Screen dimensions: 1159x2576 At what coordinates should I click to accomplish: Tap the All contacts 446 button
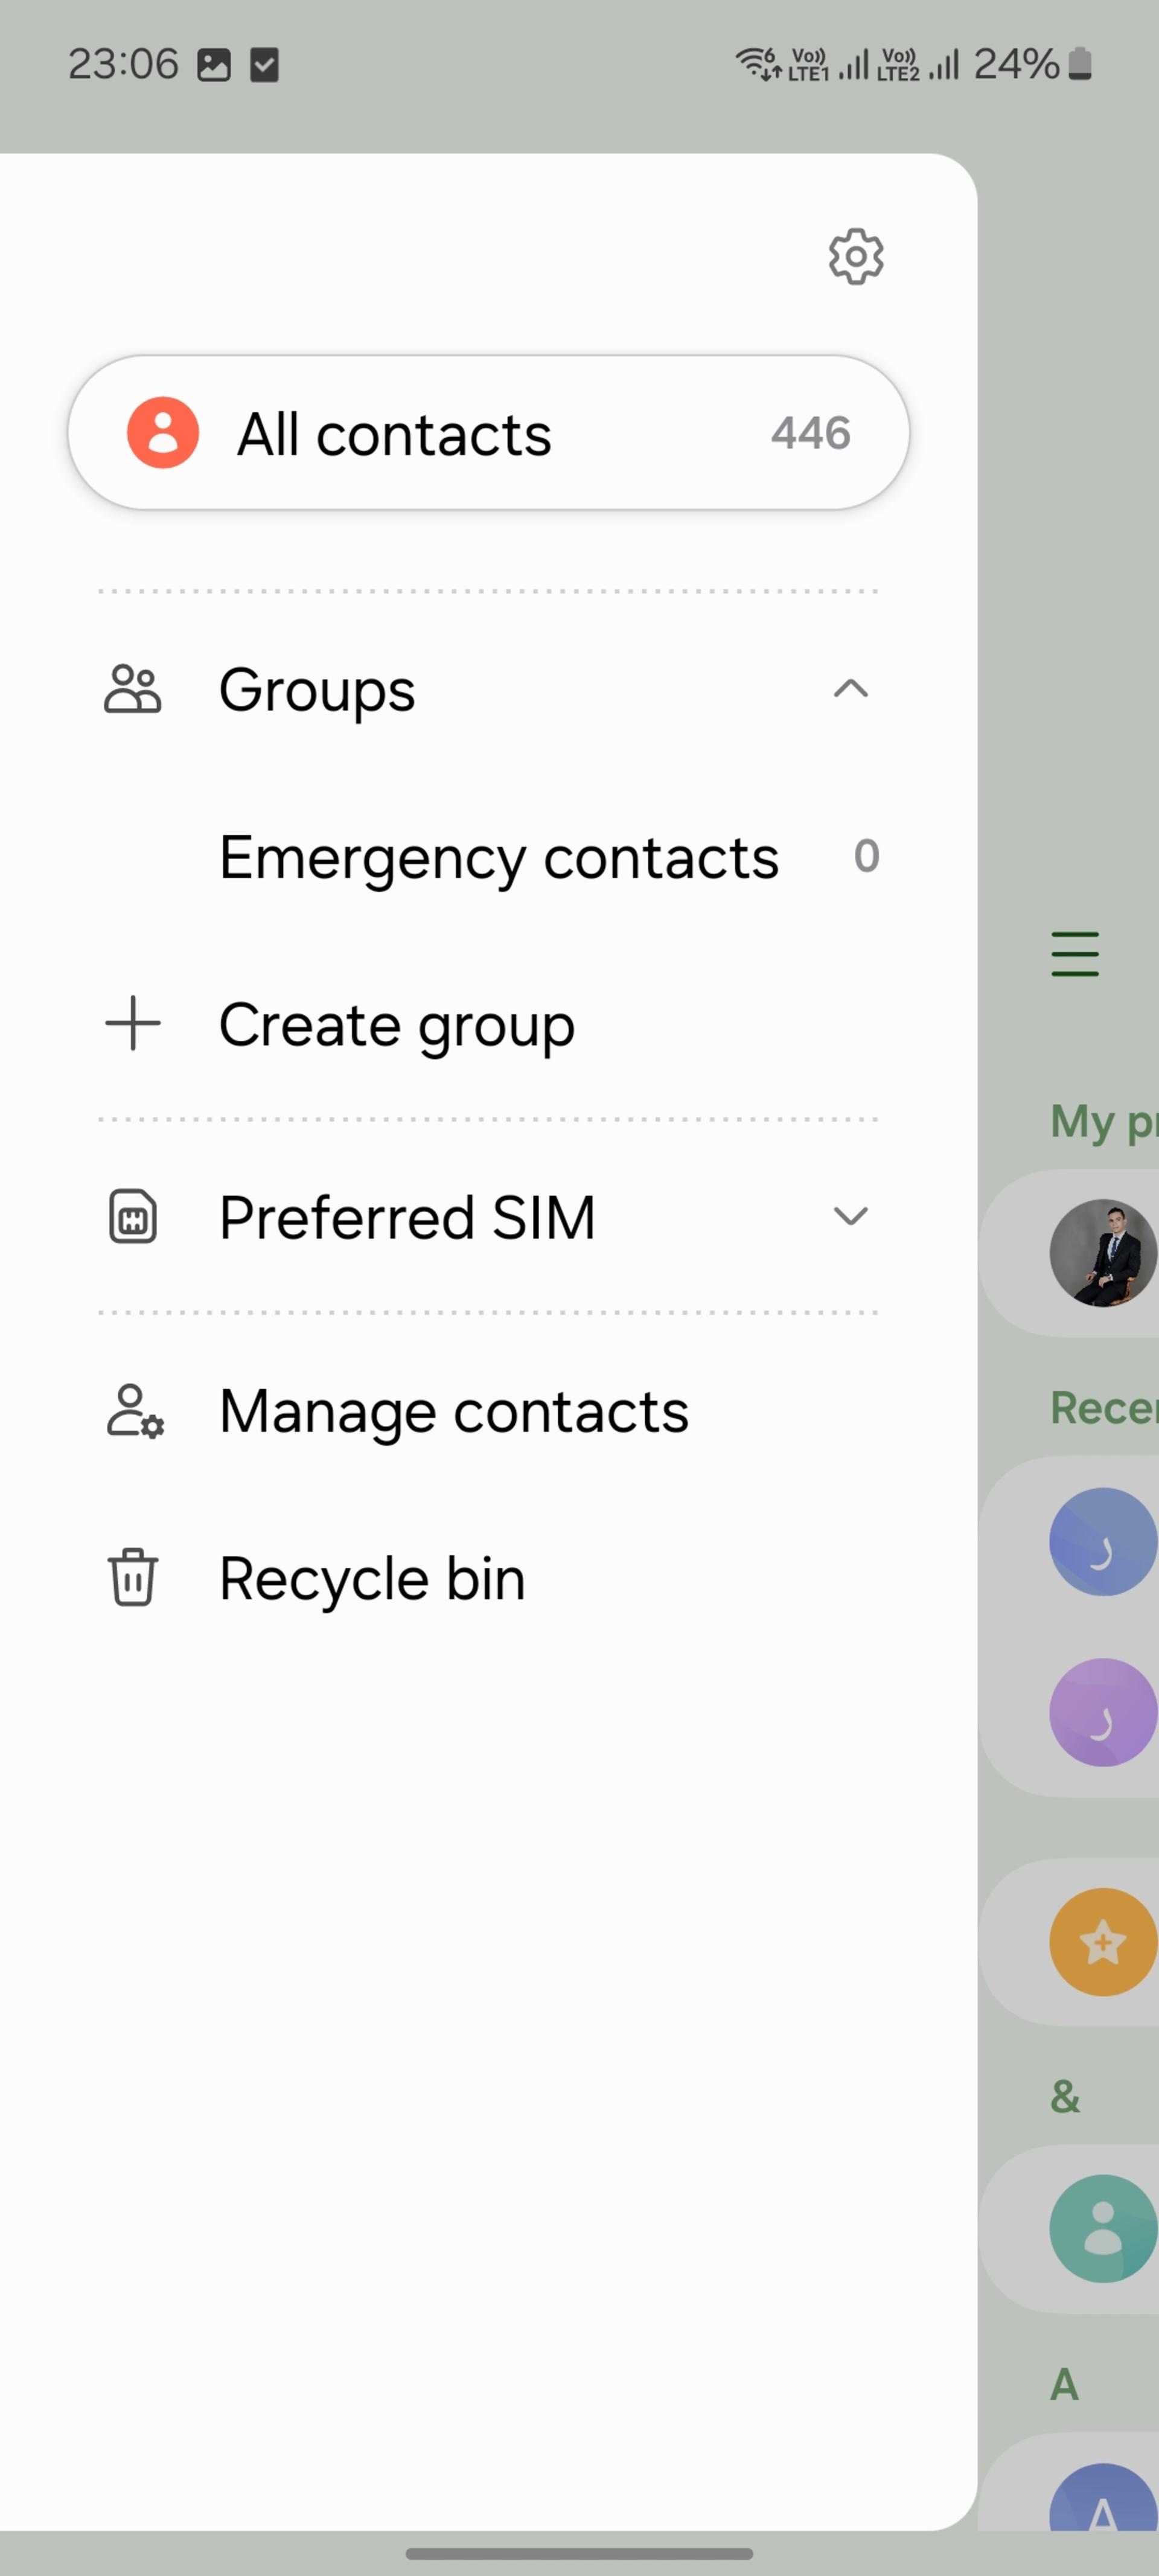[x=489, y=433]
